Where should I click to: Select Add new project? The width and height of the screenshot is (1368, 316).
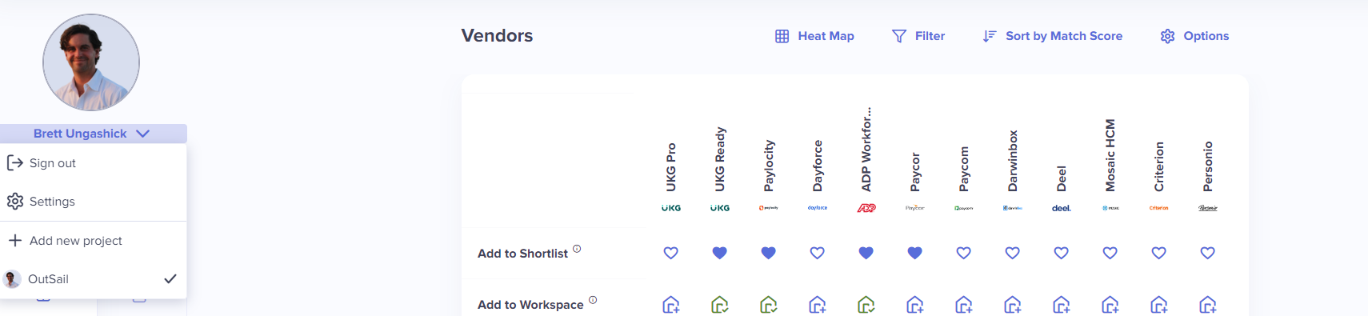pos(94,241)
